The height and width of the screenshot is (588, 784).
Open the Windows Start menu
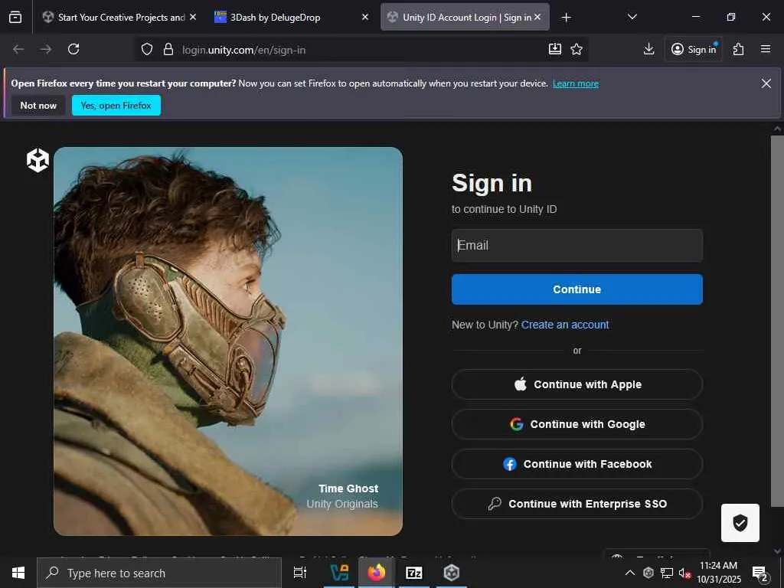(x=18, y=573)
